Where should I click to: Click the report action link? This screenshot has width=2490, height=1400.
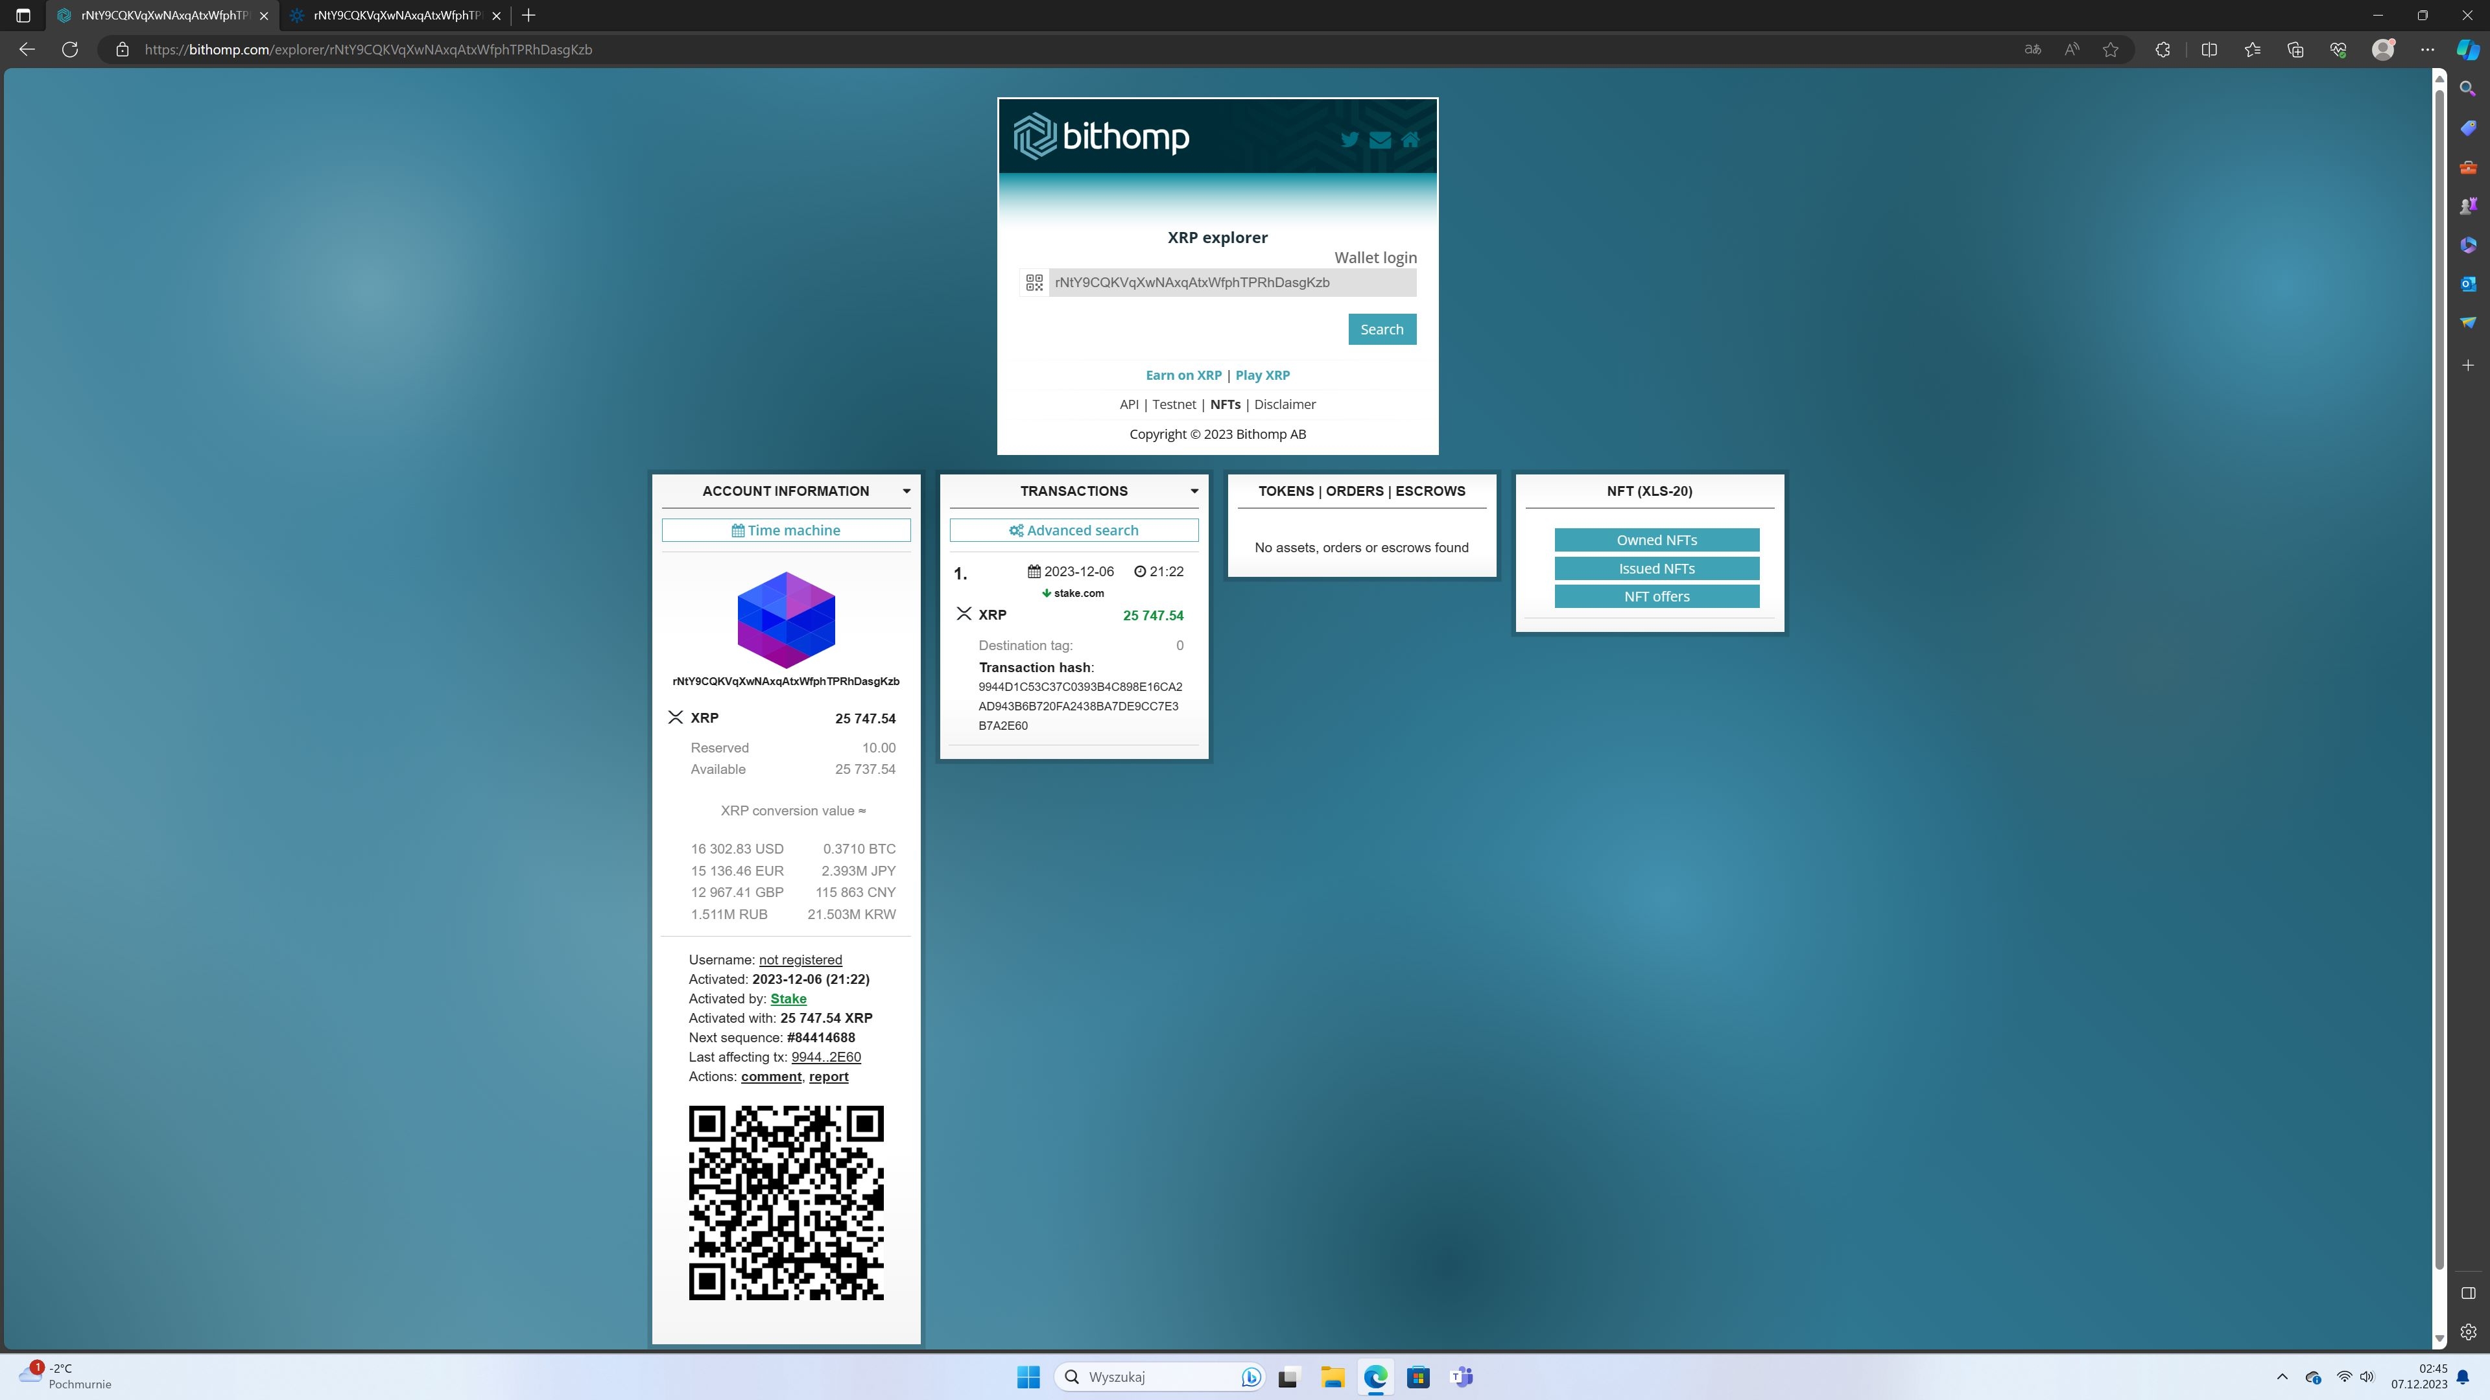(x=829, y=1077)
